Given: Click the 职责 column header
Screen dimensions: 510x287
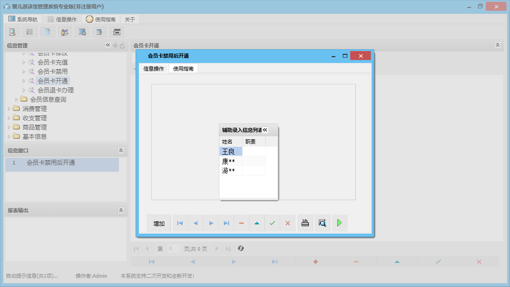Looking at the screenshot, I should point(254,141).
